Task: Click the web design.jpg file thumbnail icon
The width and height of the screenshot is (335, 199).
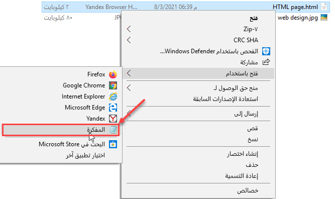Action: [x=324, y=18]
